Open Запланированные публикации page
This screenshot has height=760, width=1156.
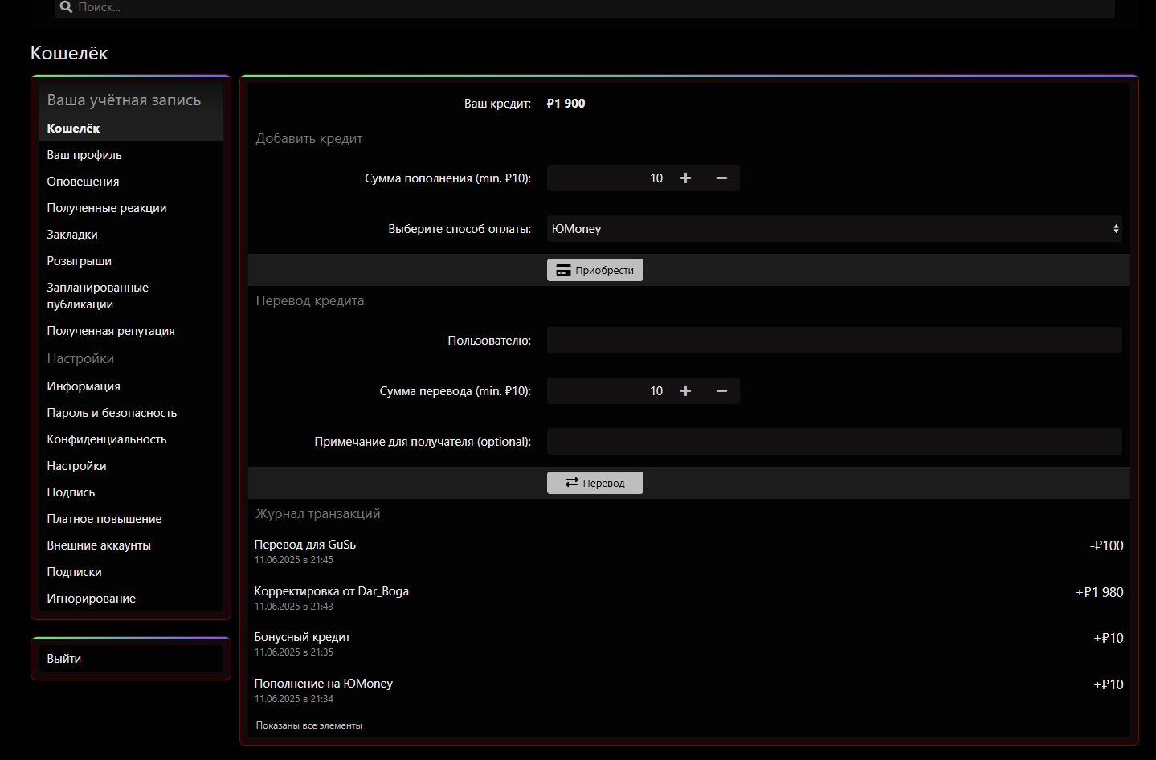point(97,296)
